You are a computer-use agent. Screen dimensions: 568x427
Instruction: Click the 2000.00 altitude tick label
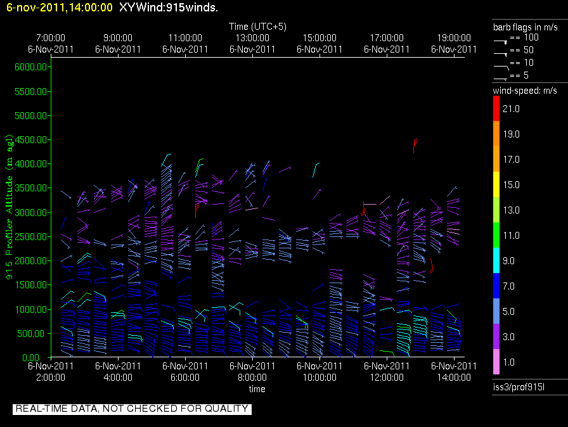point(31,261)
